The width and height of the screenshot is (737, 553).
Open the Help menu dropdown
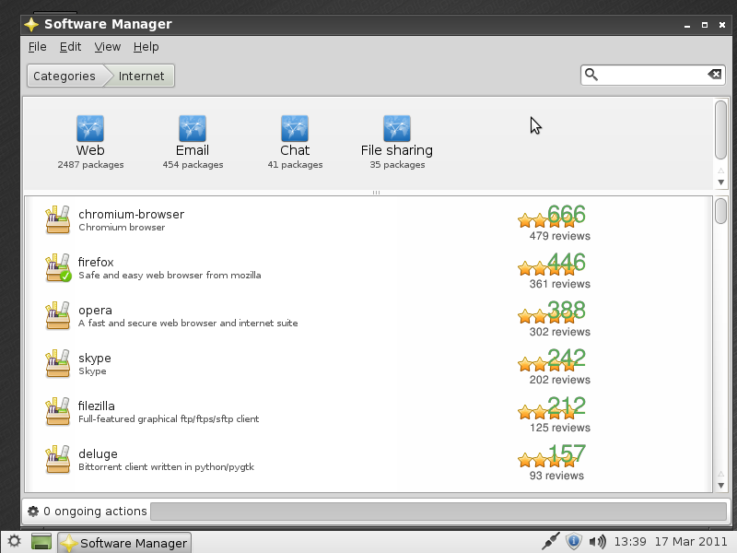point(145,46)
